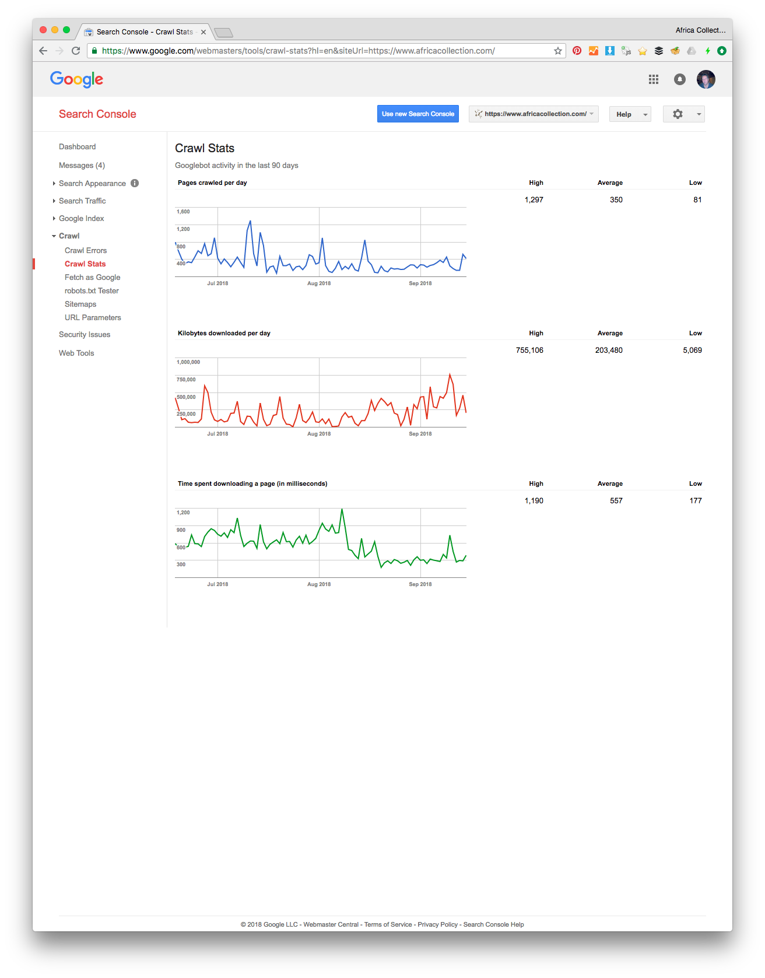
Task: Open a new browser tab
Action: click(x=223, y=32)
